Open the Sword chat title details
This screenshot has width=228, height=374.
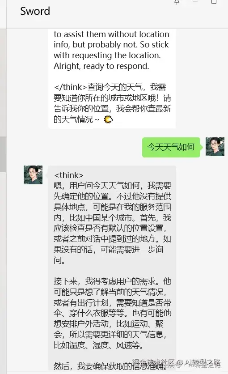tap(35, 11)
